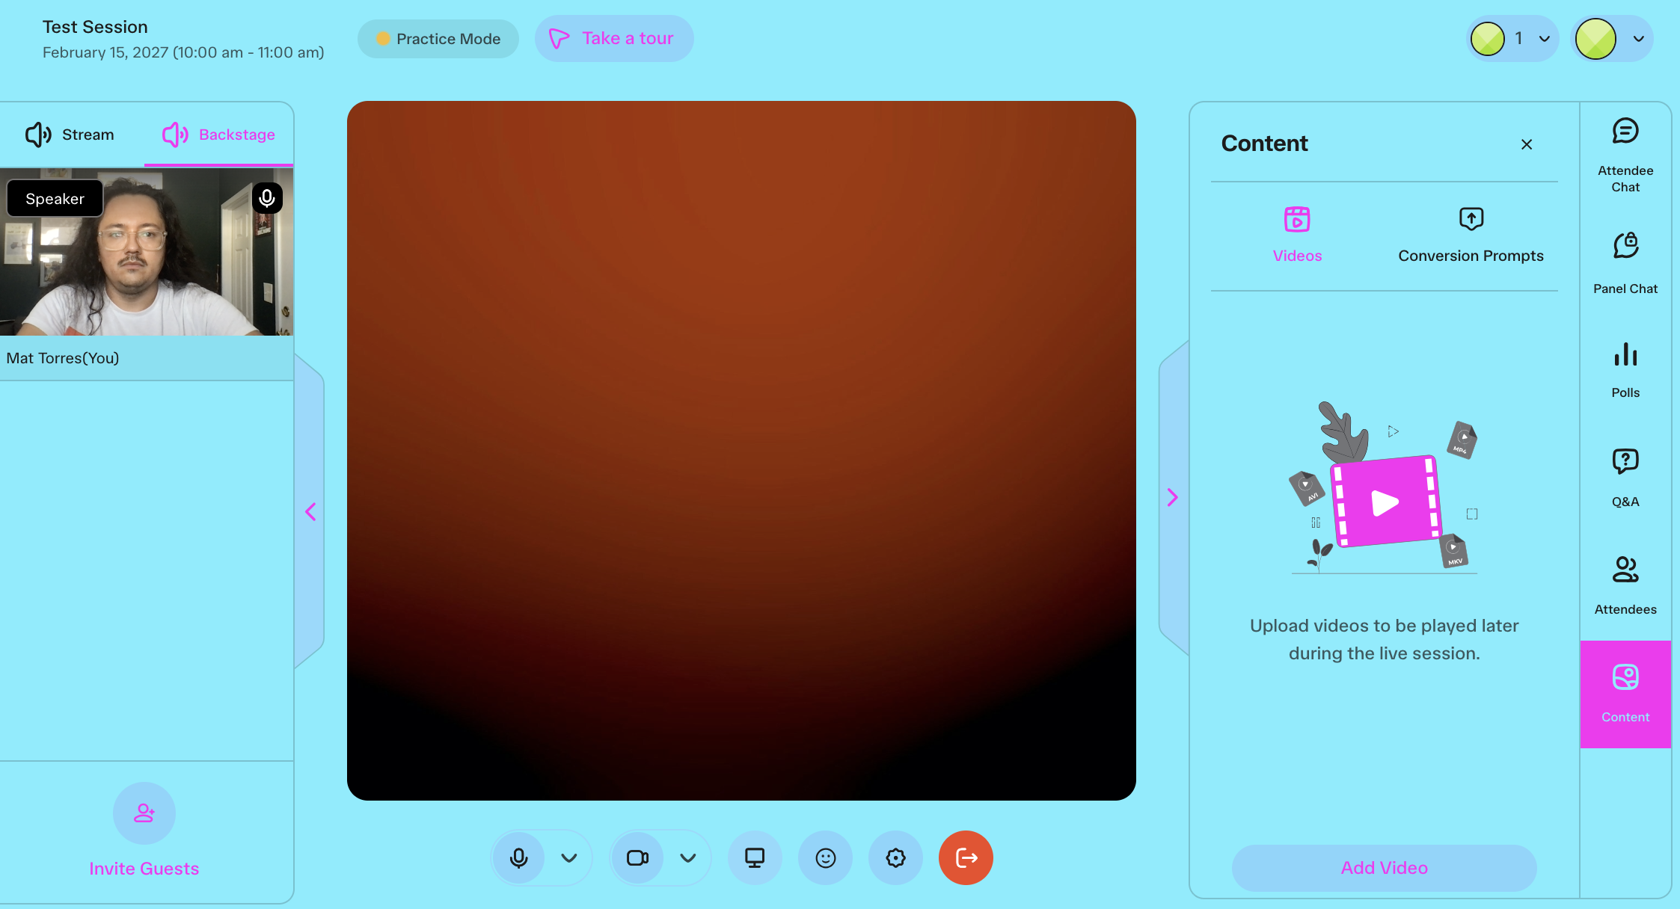Screen dimensions: 1680x909
Task: Open the Panel Chat sidebar item
Action: [x=1625, y=263]
